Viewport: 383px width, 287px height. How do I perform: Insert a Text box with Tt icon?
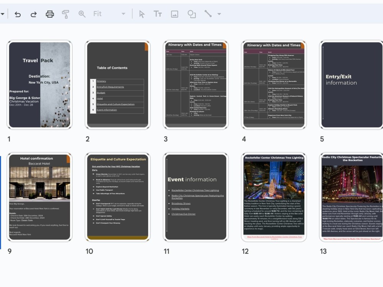tap(157, 14)
